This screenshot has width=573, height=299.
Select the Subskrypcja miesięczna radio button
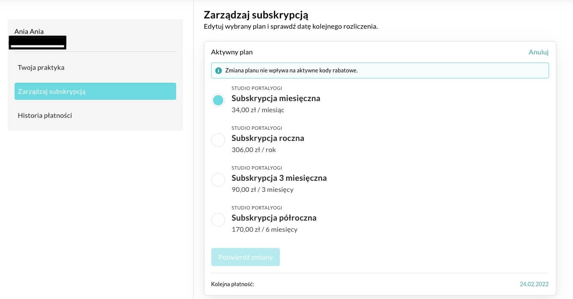(218, 100)
